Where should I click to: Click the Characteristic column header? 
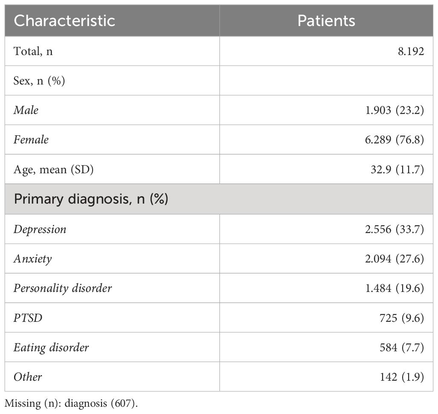click(64, 20)
